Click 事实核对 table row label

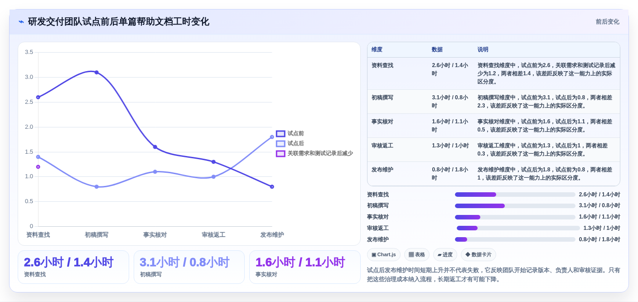pyautogui.click(x=382, y=122)
